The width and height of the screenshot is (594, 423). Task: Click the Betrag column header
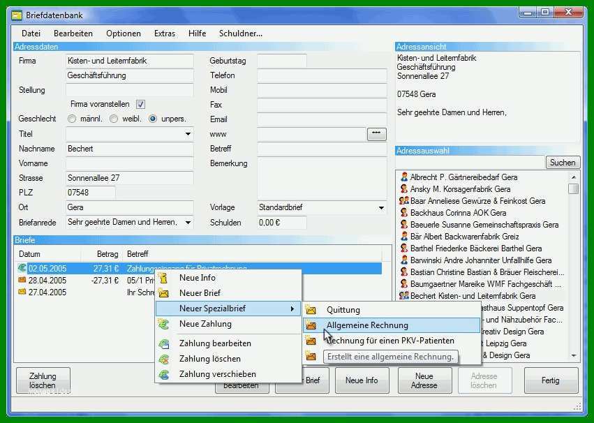pos(101,254)
